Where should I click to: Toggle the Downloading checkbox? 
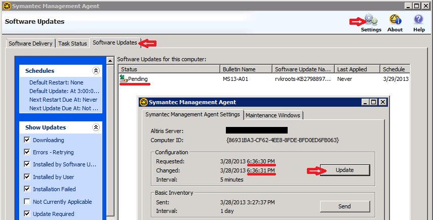click(x=27, y=140)
